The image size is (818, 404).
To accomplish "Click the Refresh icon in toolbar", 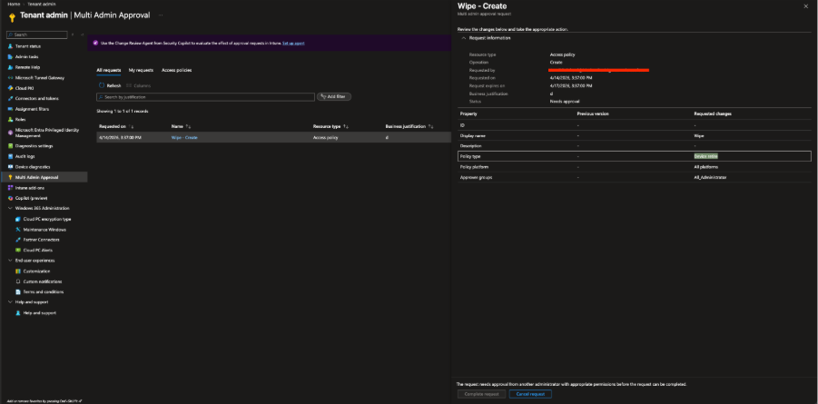I will point(102,85).
